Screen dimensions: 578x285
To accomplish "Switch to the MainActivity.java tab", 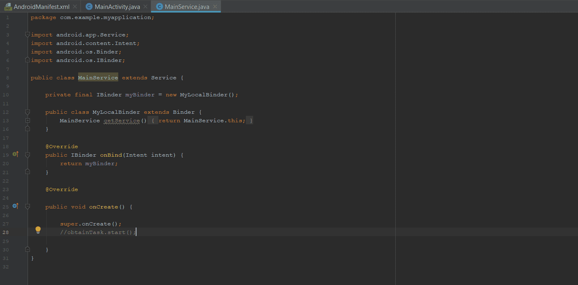I will point(117,7).
